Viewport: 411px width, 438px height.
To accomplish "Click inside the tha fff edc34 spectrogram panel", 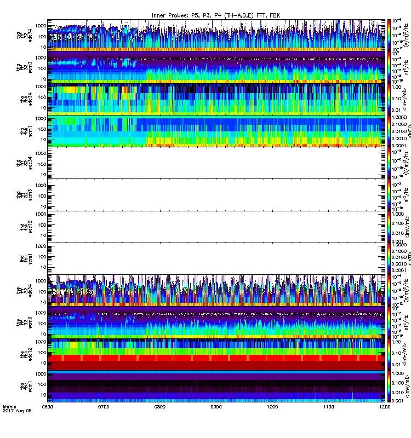I will [x=216, y=36].
